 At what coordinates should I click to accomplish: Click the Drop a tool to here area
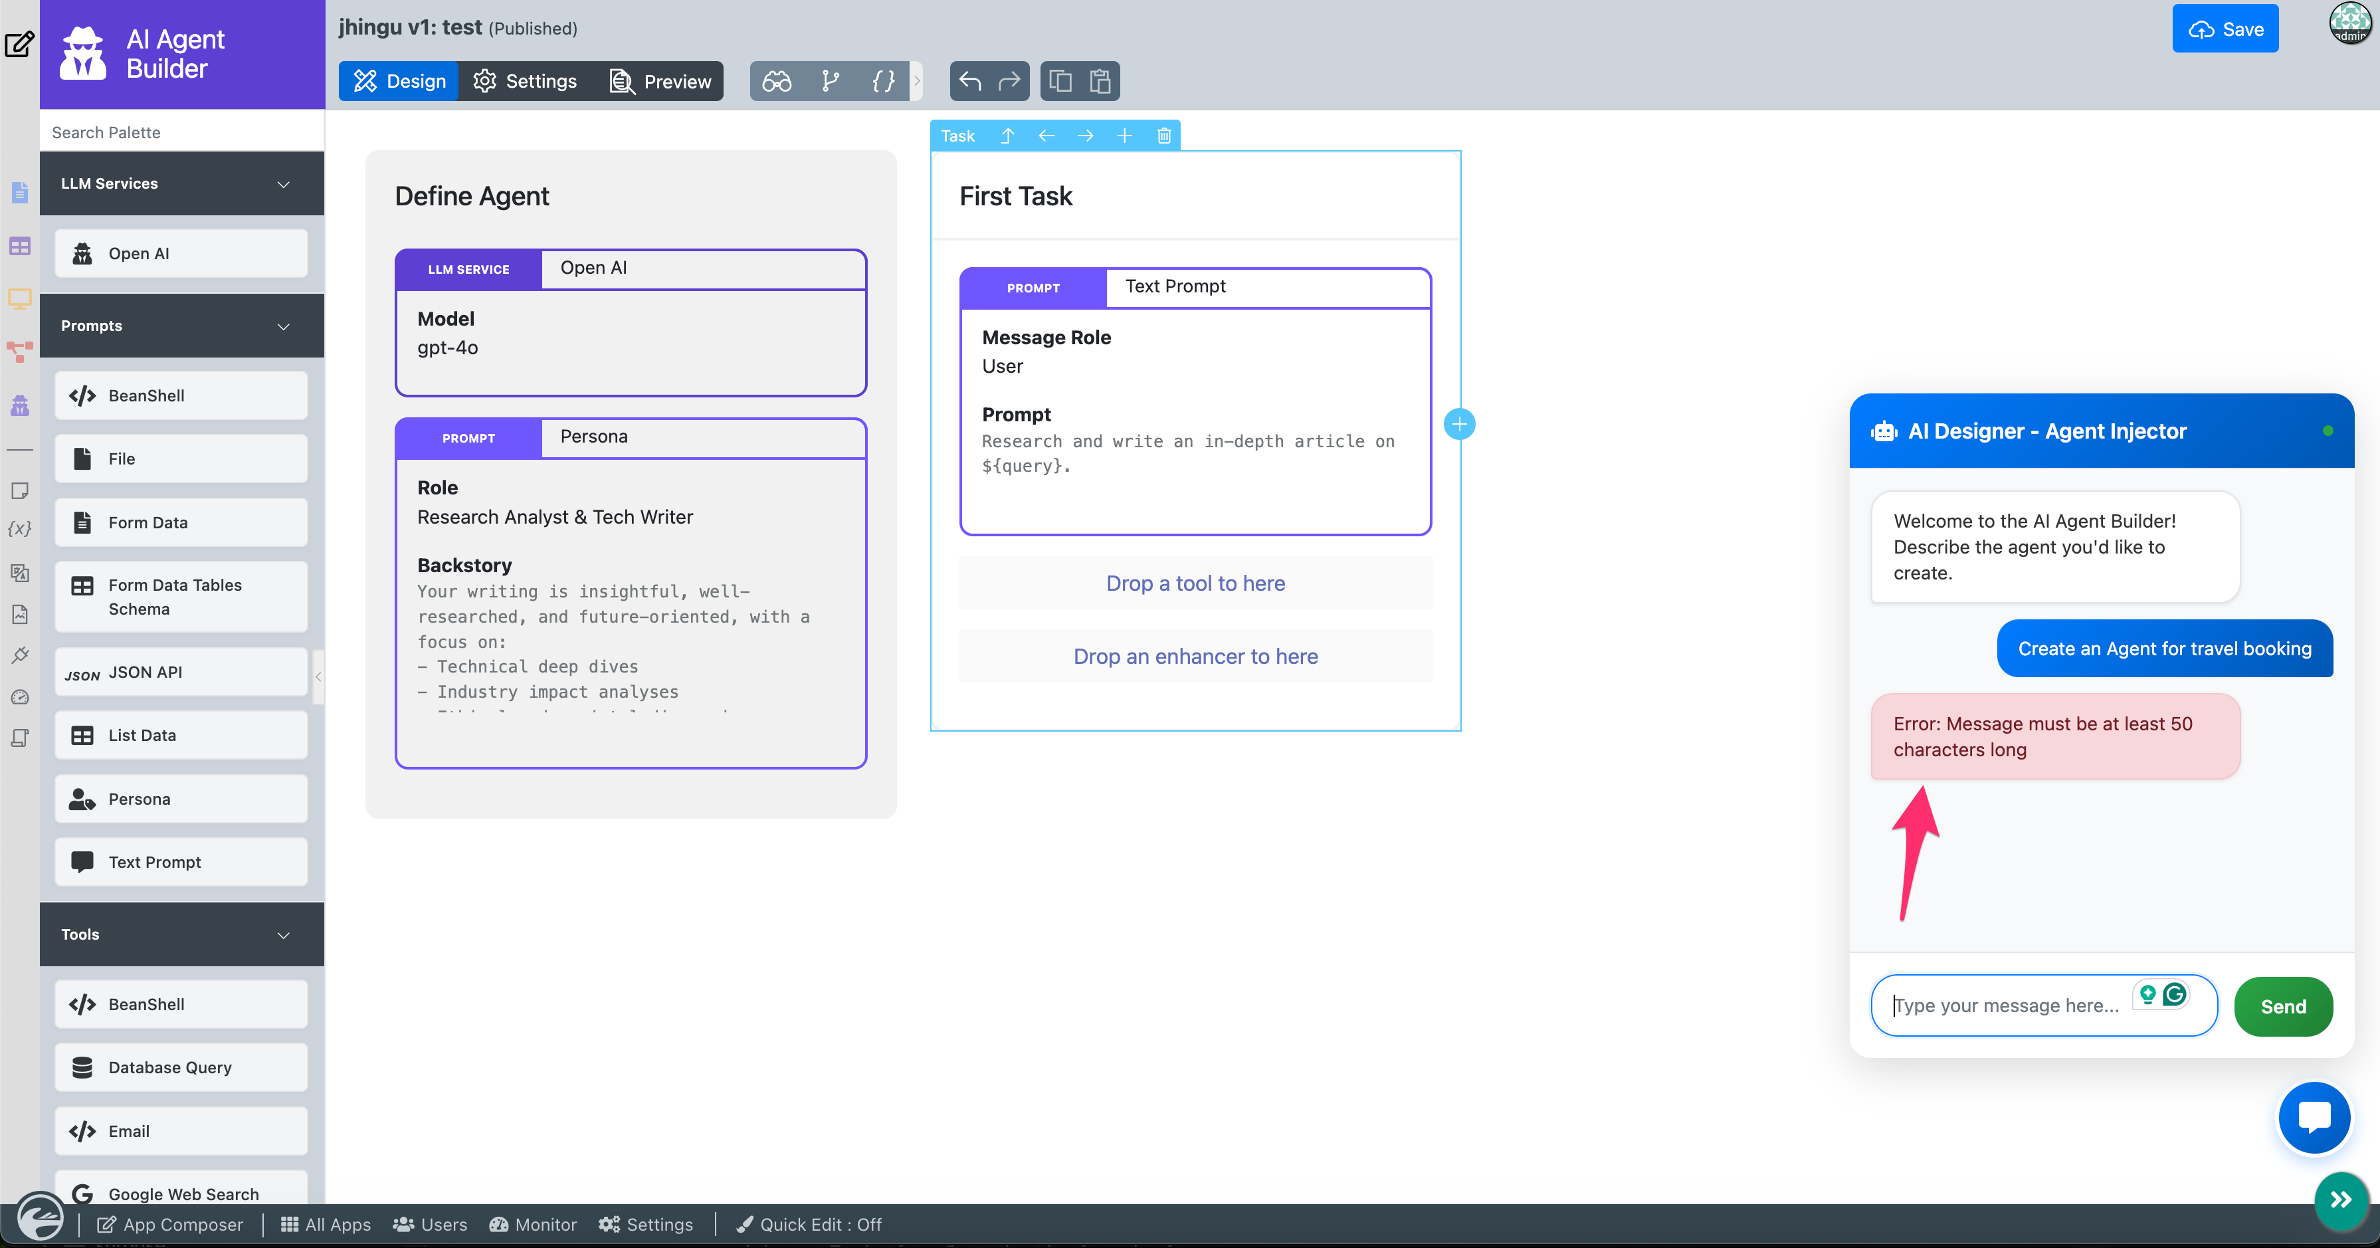(x=1195, y=583)
